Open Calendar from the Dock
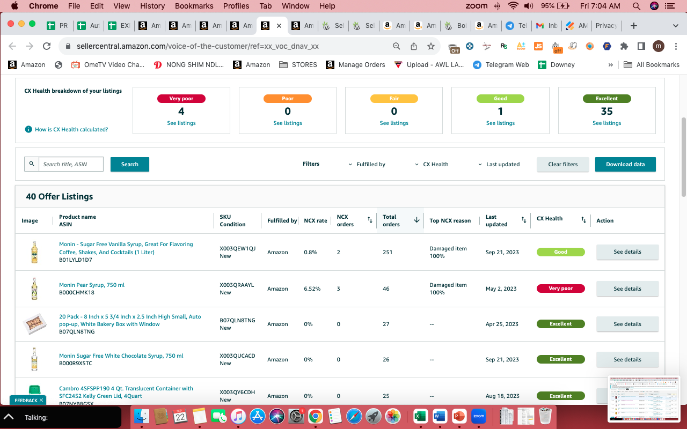Viewport: 687px width, 429px height. 180,416
